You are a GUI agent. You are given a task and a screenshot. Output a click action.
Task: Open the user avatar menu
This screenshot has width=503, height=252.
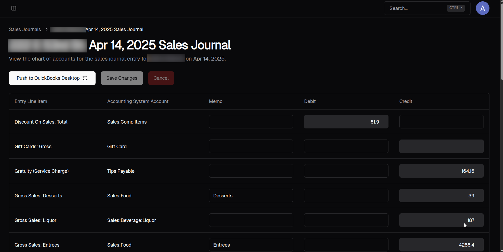pyautogui.click(x=482, y=8)
